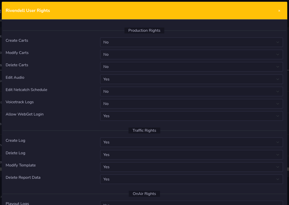Click the Delete Log label

pos(15,153)
